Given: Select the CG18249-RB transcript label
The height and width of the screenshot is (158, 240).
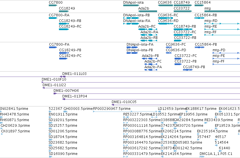Looking at the screenshot, I should [70, 21].
